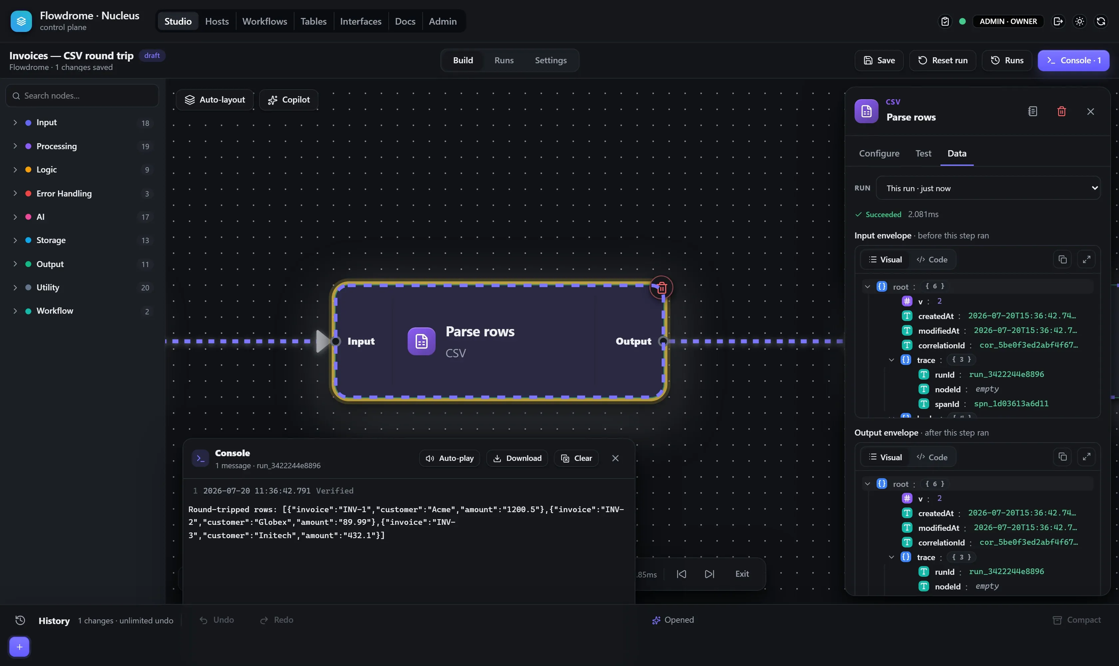
Task: Select the Configure tab in node panel
Action: [879, 153]
